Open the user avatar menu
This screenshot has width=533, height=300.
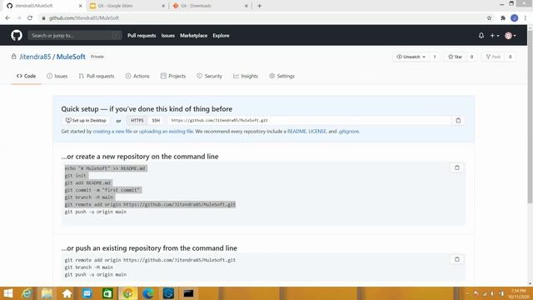pos(511,35)
